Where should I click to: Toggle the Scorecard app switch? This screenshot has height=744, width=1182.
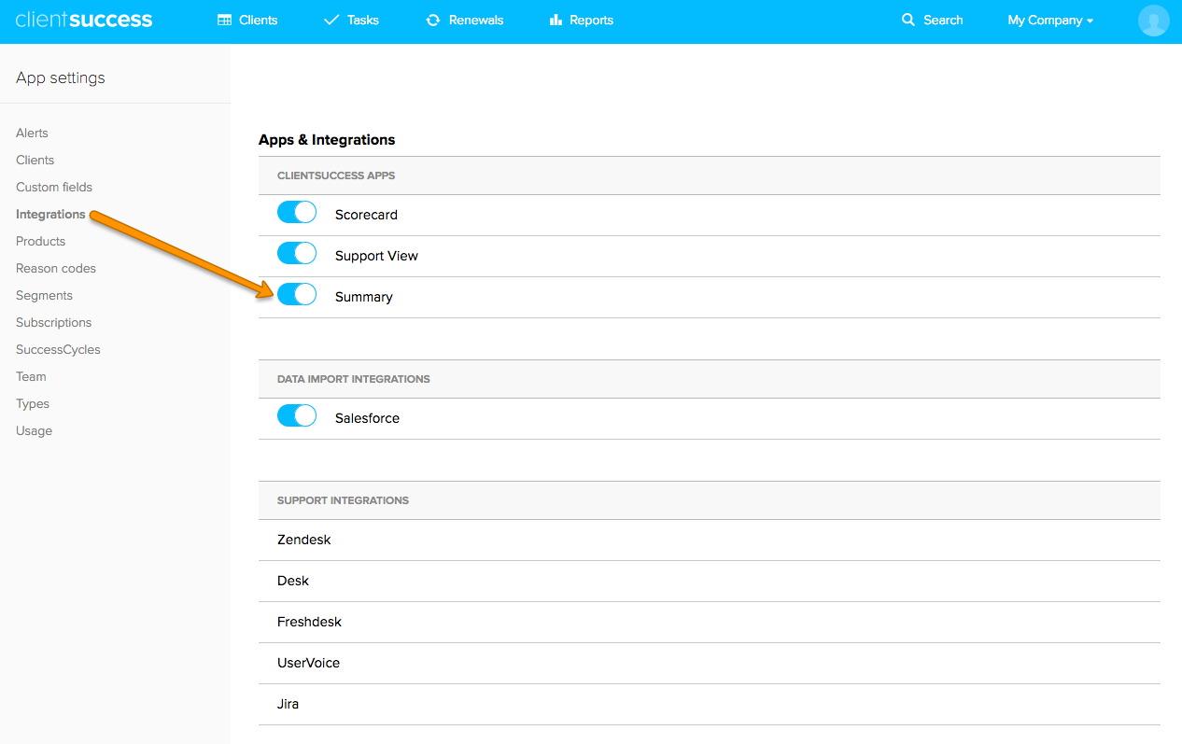click(x=297, y=213)
